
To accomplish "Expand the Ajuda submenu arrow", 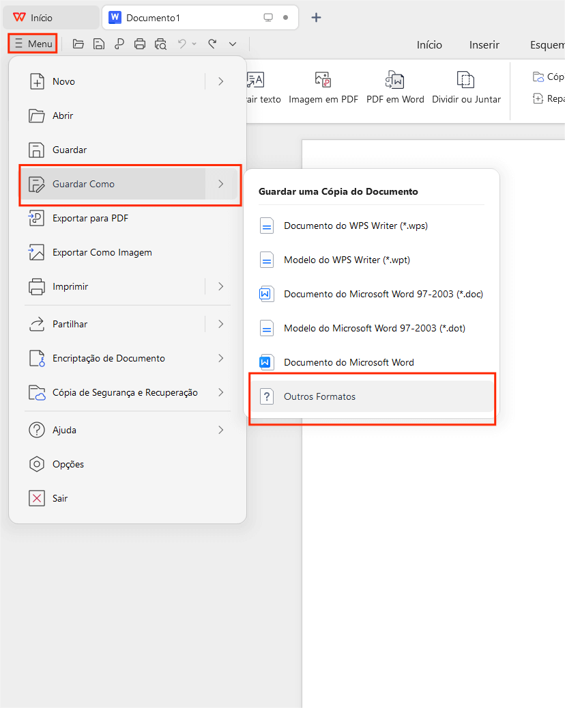I will tap(221, 431).
